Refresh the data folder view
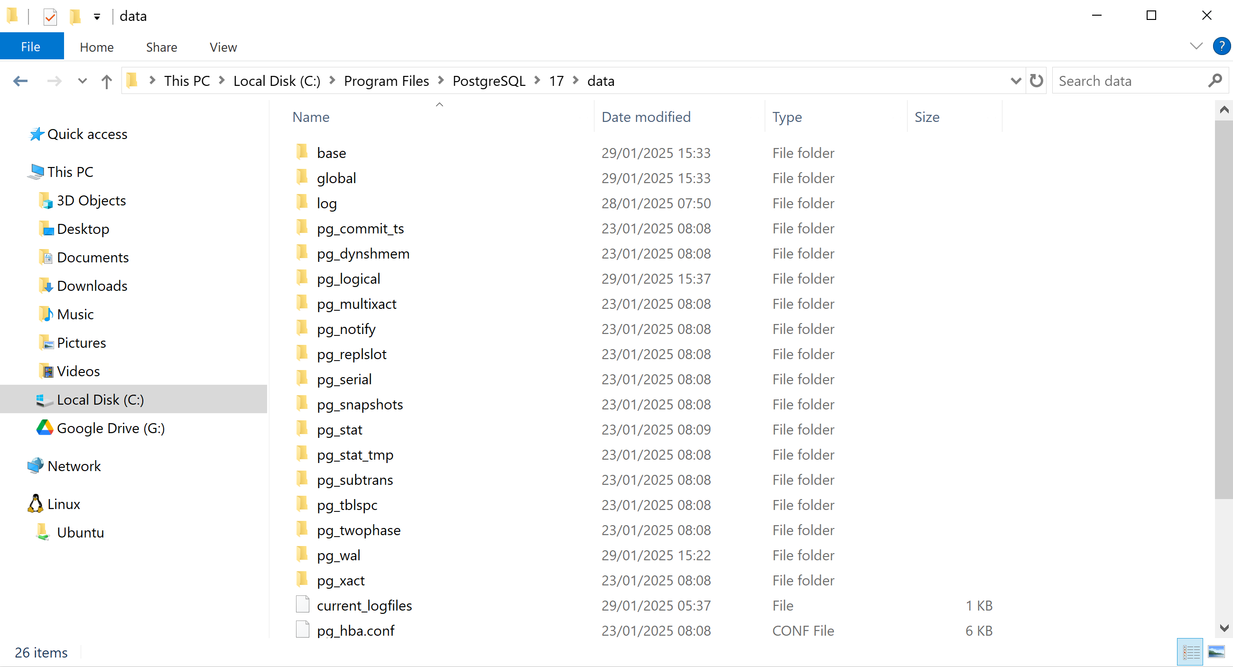1233x667 pixels. (1036, 81)
